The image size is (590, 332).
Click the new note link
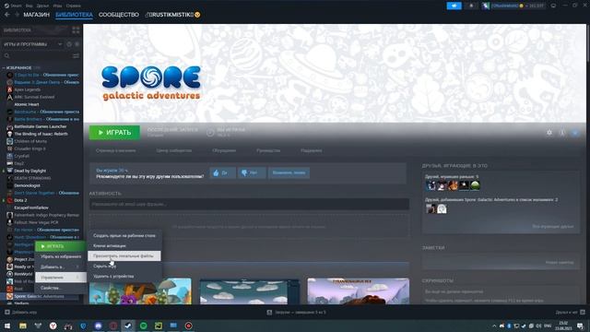pos(560,262)
